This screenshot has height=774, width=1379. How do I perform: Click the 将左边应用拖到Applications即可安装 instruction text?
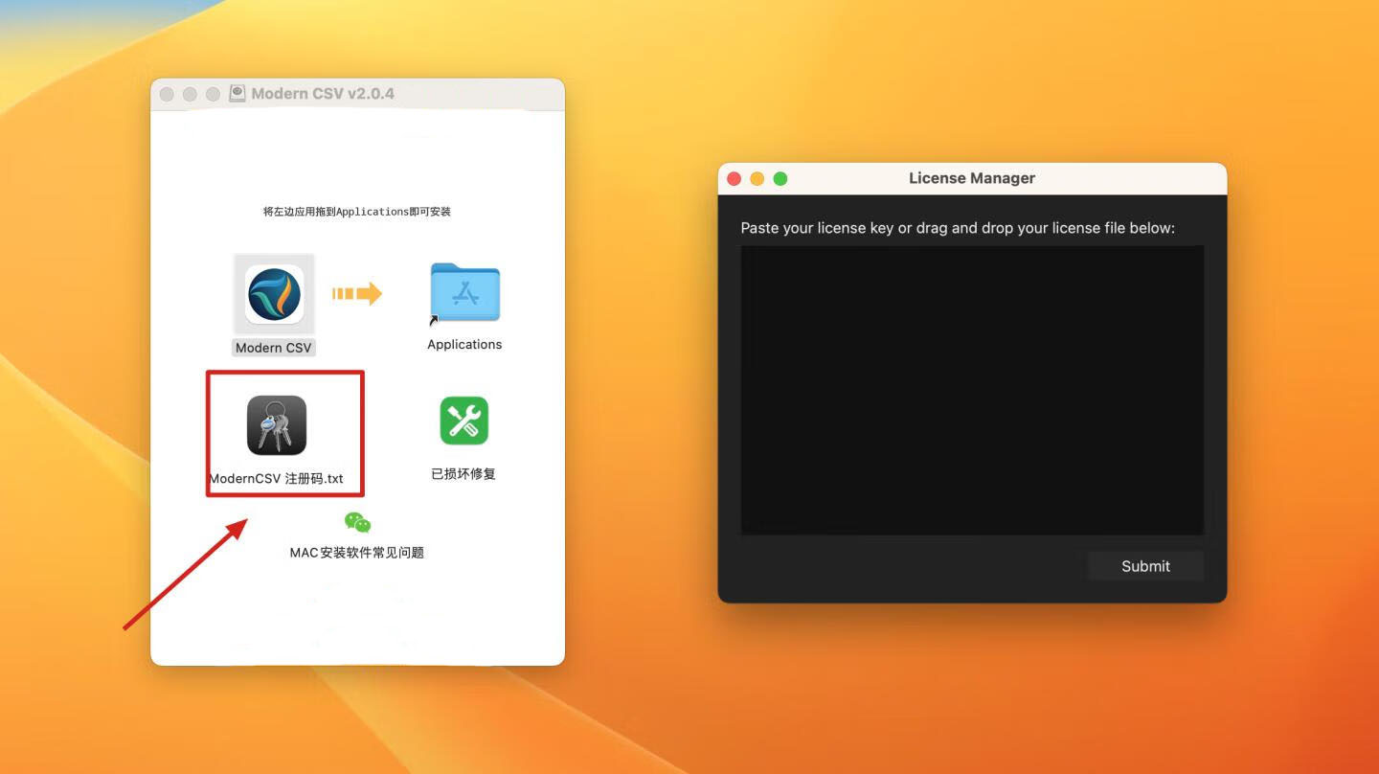[357, 212]
